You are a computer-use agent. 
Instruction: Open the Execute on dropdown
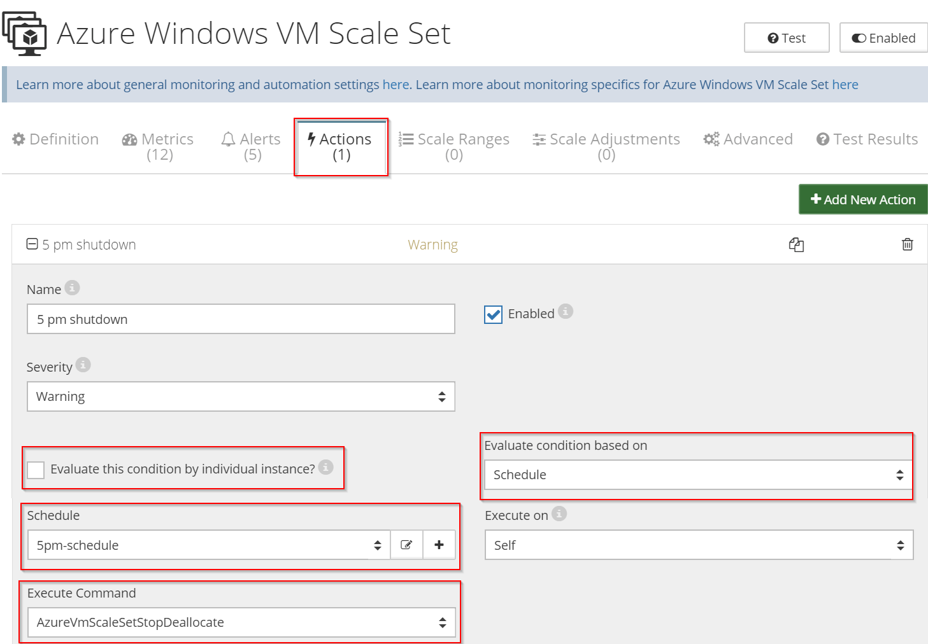point(699,545)
